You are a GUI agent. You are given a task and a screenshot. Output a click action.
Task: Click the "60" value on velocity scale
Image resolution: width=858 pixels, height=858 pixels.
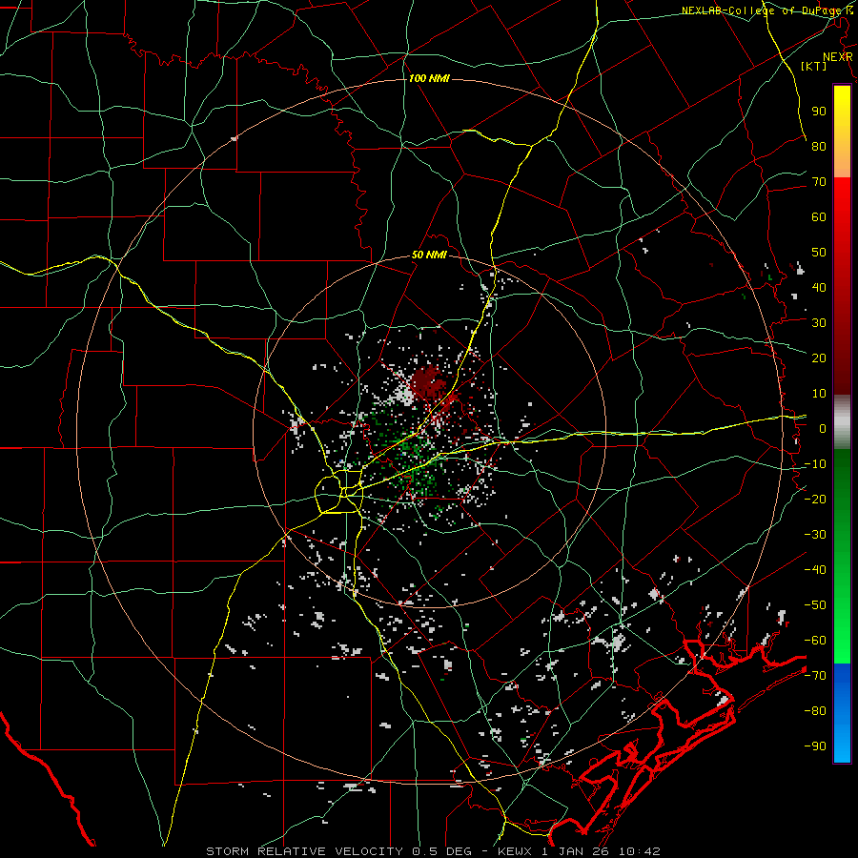click(x=819, y=217)
